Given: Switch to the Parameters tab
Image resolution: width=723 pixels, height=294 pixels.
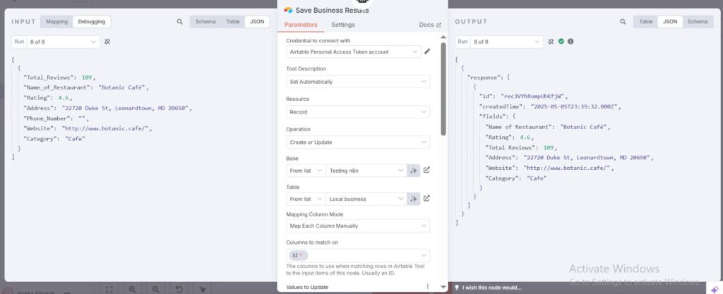Looking at the screenshot, I should tap(301, 25).
